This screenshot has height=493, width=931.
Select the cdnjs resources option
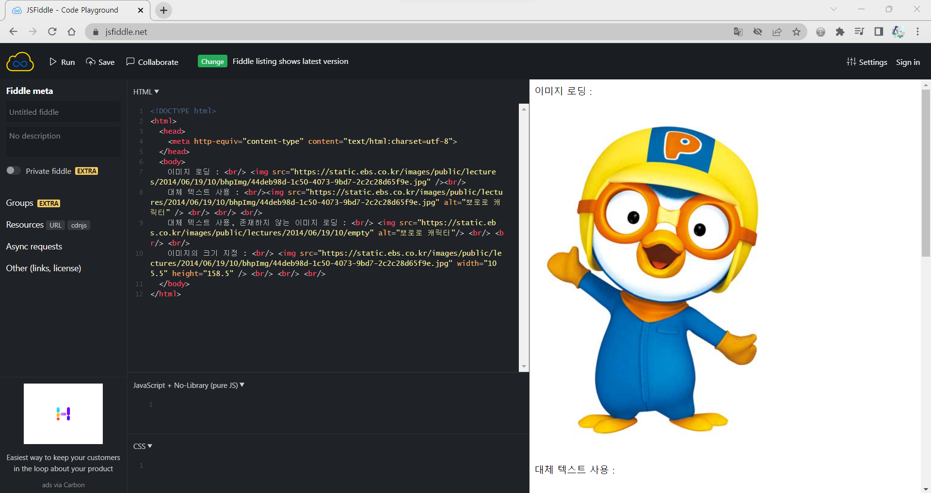[x=79, y=225]
